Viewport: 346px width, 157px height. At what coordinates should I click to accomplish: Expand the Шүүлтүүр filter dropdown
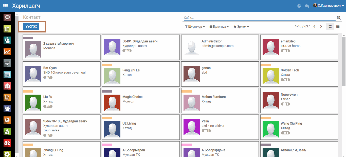point(195,27)
